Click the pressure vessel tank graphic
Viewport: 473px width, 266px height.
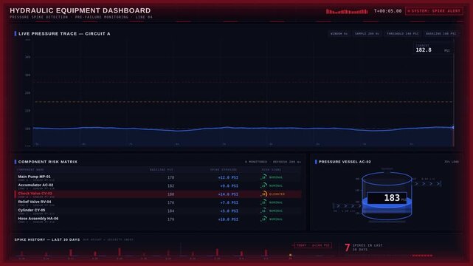point(387,196)
